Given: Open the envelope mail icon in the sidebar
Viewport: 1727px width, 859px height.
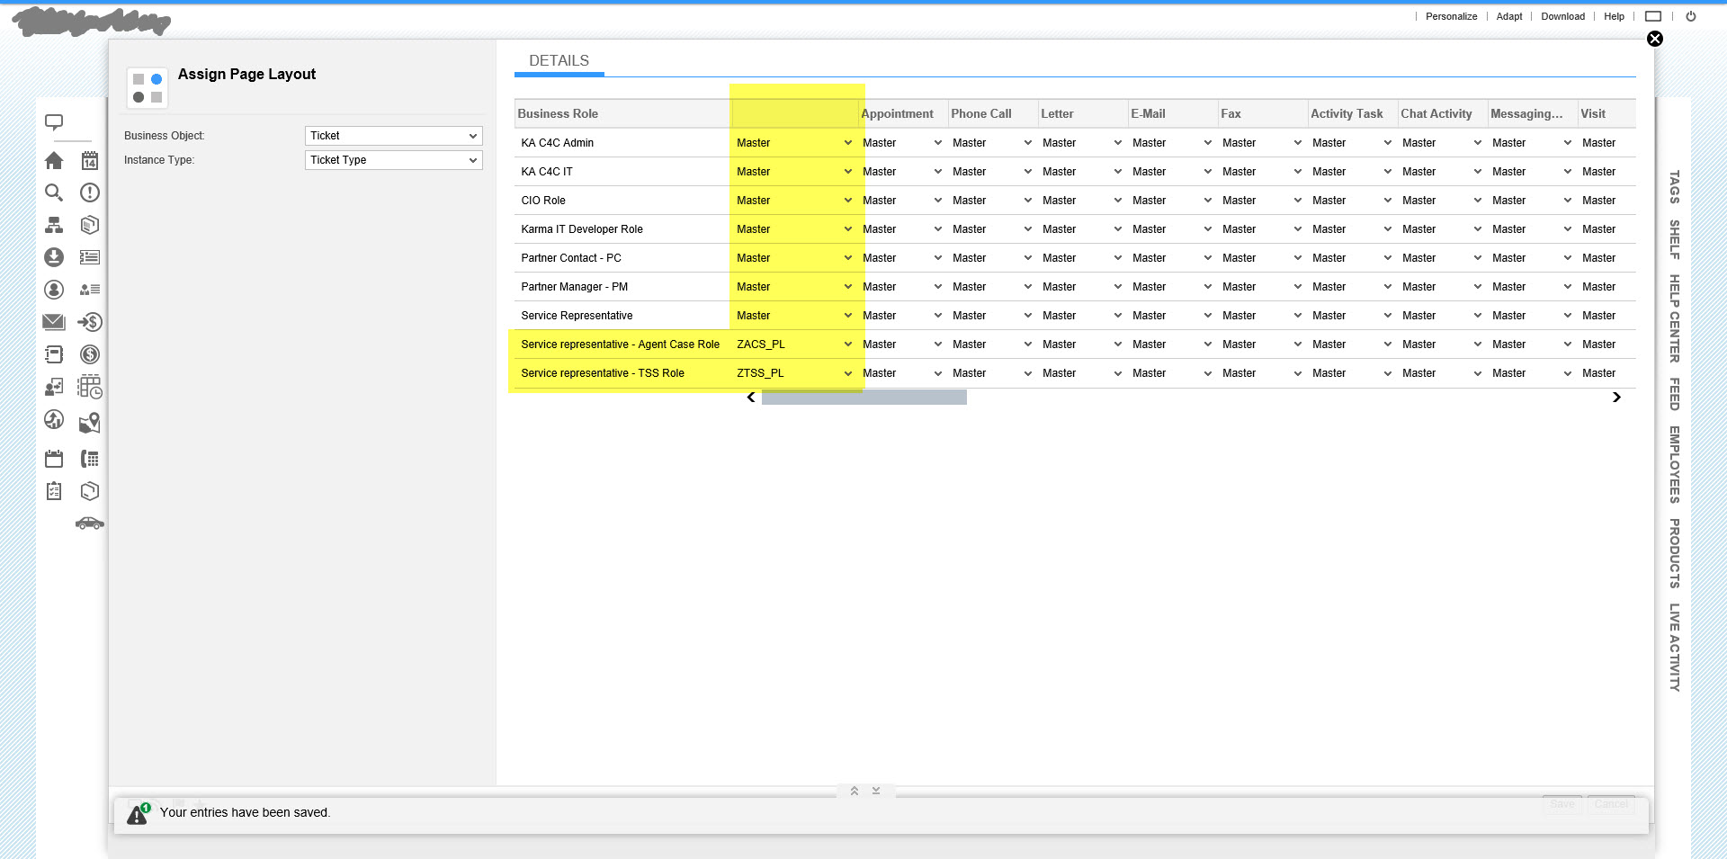Looking at the screenshot, I should [x=54, y=322].
